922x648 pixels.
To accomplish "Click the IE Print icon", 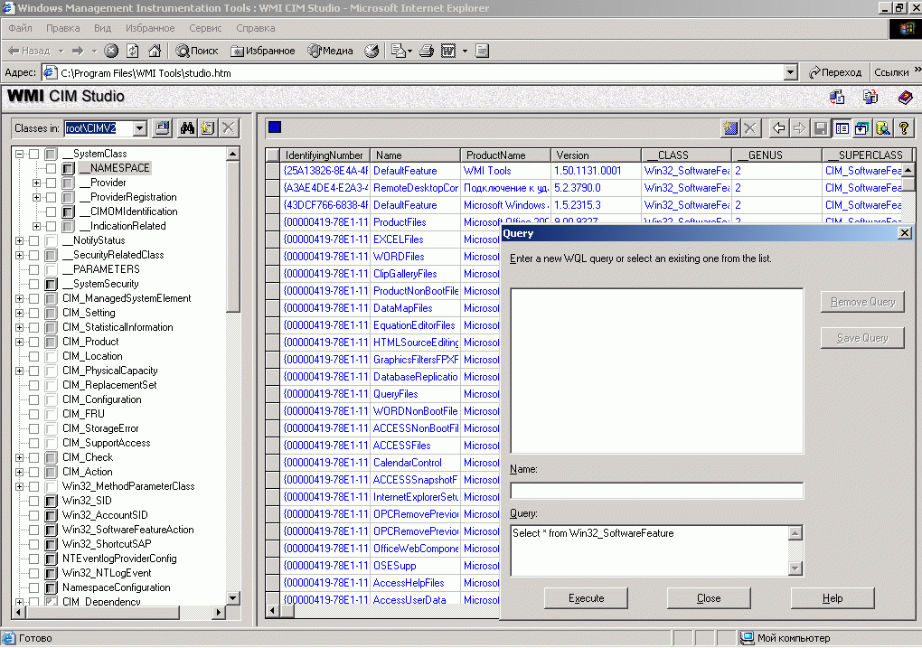I will click(427, 52).
